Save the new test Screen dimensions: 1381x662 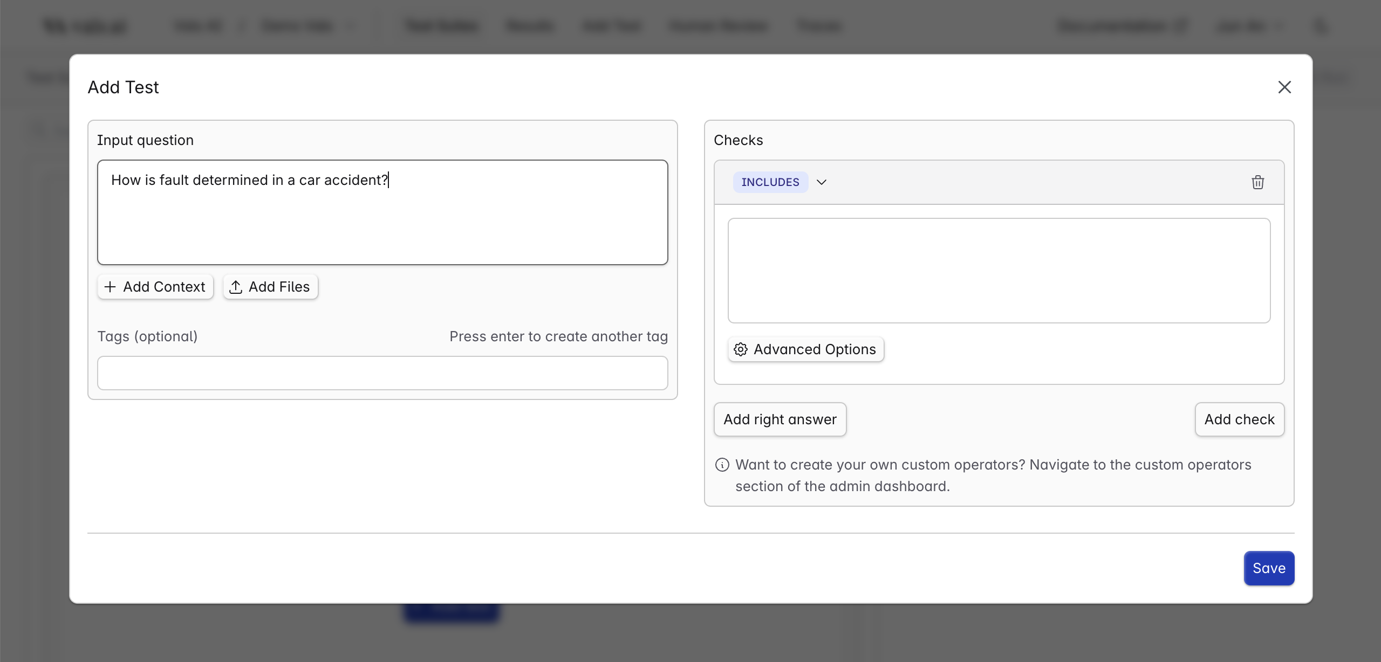tap(1268, 568)
